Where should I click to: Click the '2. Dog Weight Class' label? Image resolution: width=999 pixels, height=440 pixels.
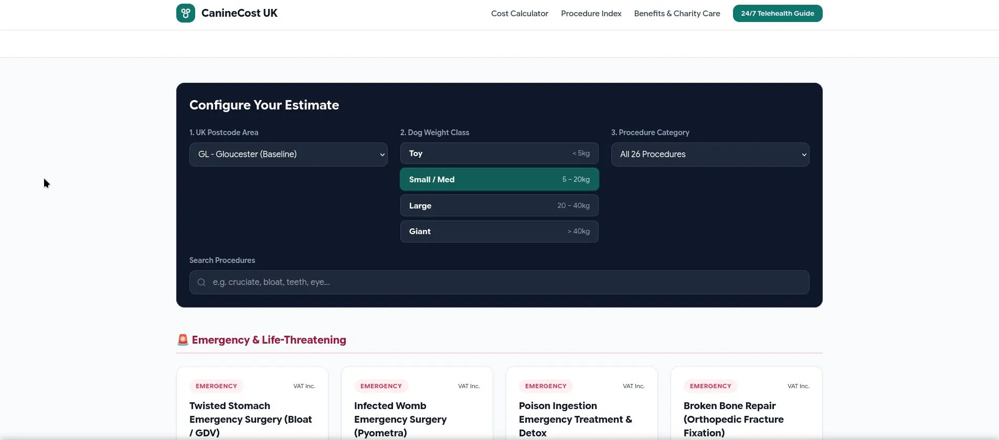click(x=435, y=133)
